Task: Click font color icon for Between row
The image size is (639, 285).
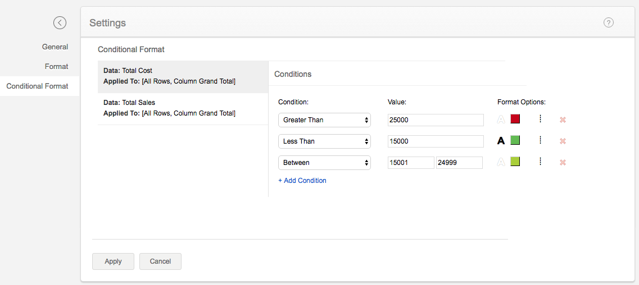Action: click(501, 162)
